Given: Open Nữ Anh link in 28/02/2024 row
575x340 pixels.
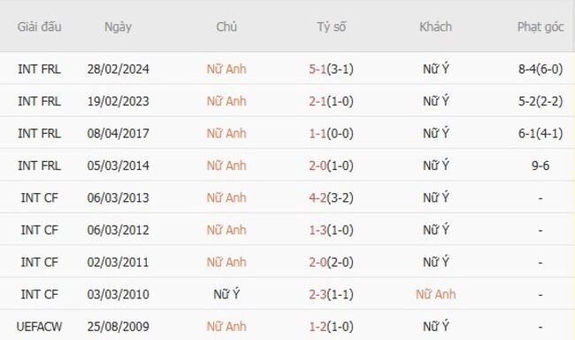Looking at the screenshot, I should tap(226, 69).
